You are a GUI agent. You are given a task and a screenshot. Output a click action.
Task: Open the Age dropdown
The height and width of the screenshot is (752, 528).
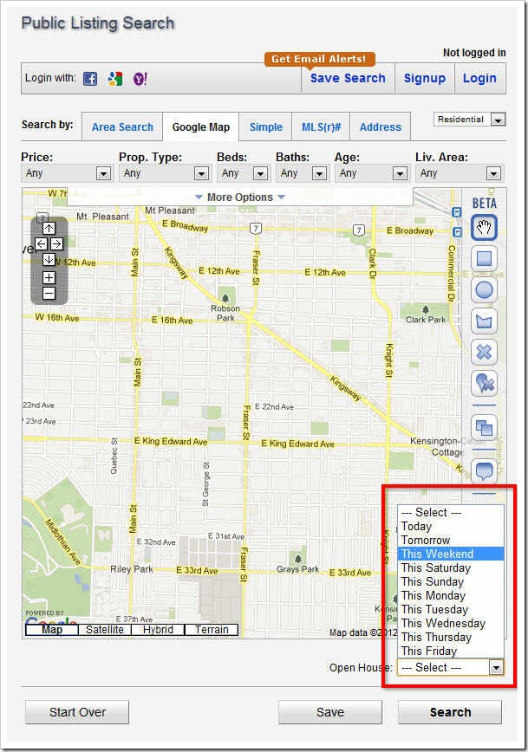pos(372,173)
